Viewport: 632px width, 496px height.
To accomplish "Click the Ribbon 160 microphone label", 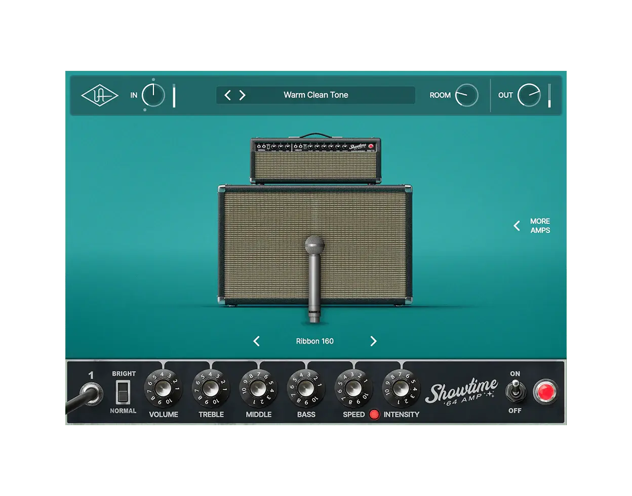I will [x=314, y=341].
